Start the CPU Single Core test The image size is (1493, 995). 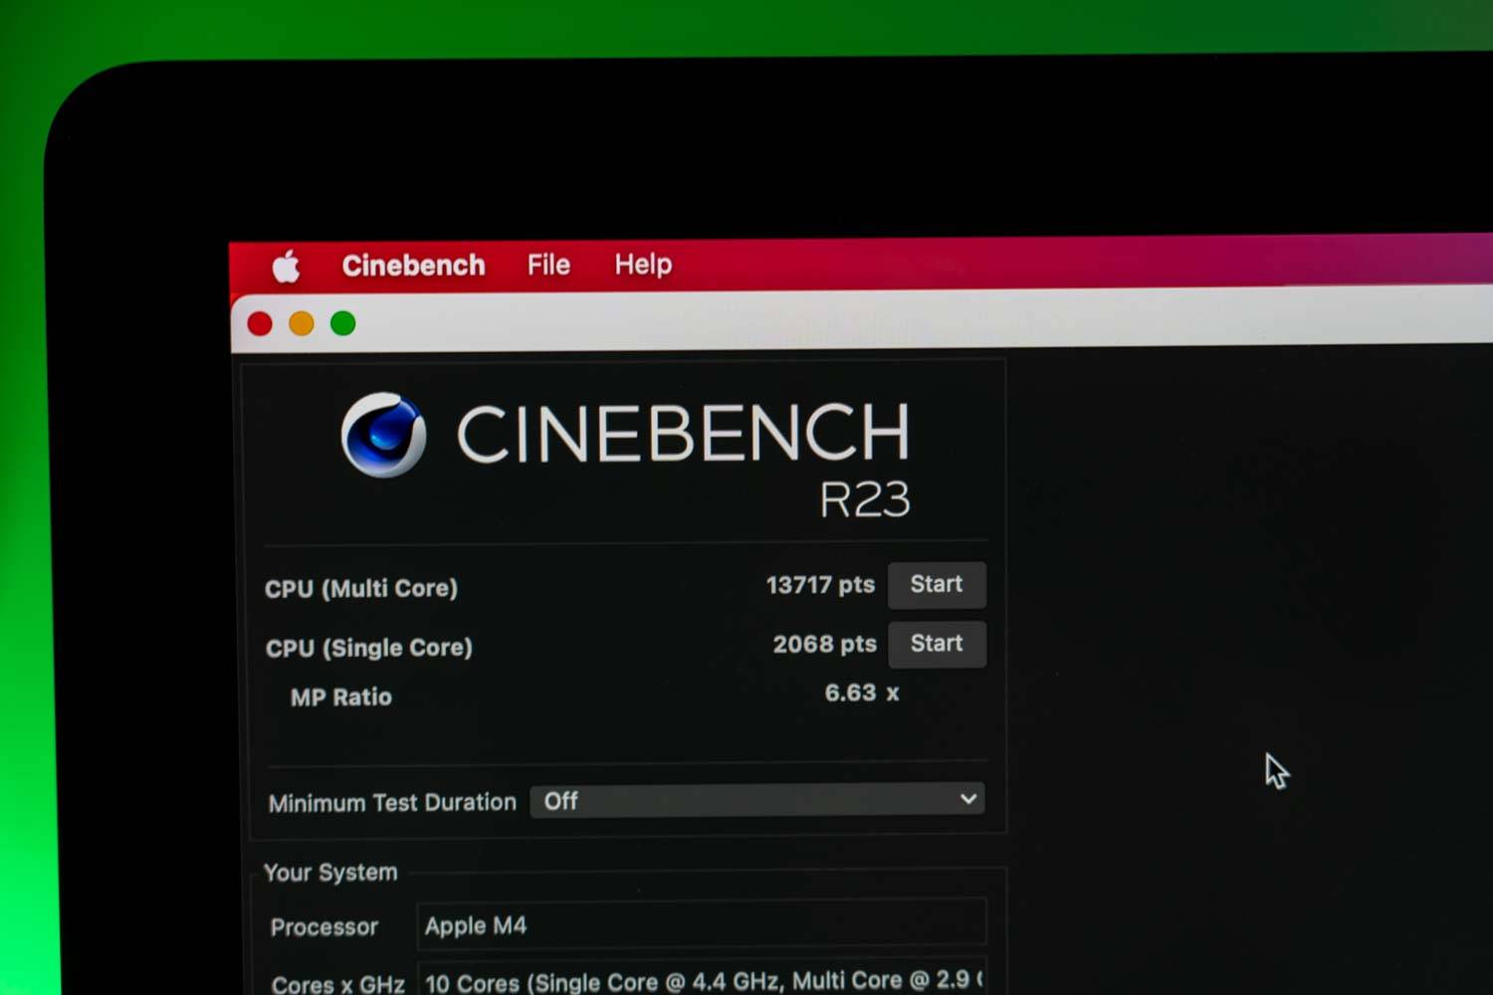(x=937, y=644)
